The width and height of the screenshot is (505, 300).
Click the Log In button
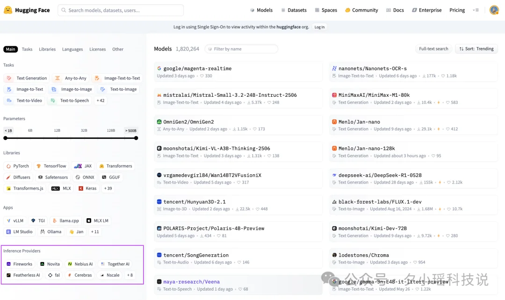[319, 27]
